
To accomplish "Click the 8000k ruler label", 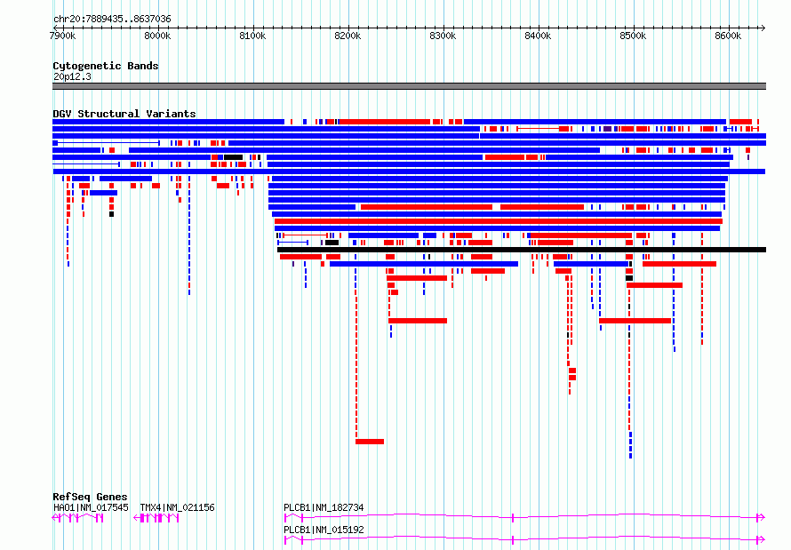I will [157, 36].
